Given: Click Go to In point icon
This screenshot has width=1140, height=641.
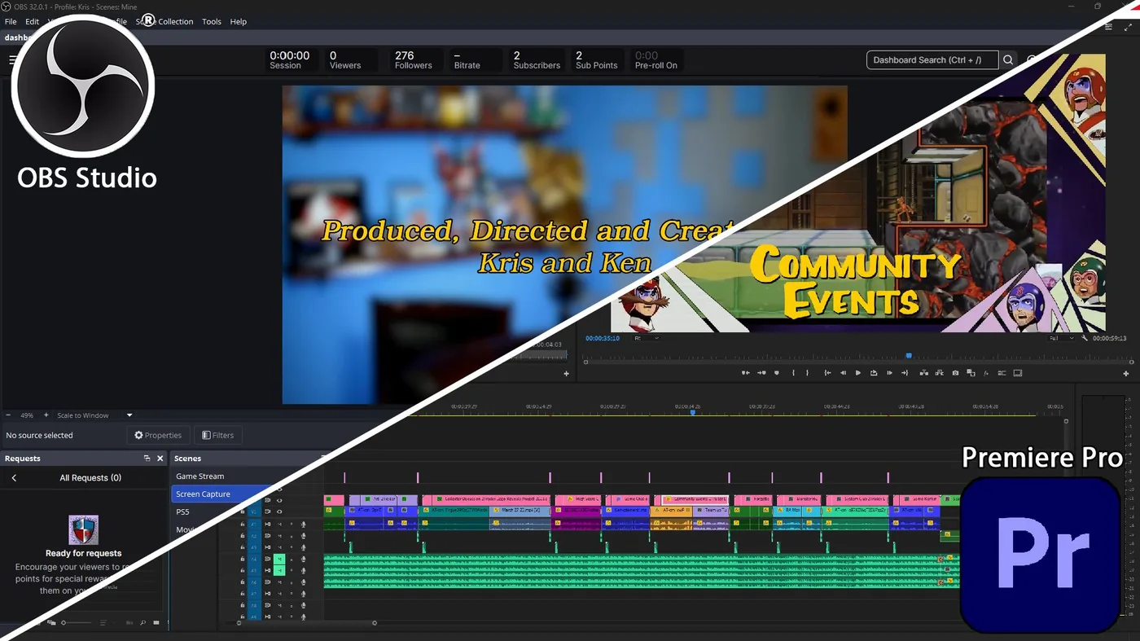Looking at the screenshot, I should point(827,373).
